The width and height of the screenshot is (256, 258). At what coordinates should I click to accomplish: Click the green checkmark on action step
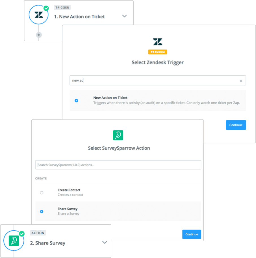coord(22,234)
